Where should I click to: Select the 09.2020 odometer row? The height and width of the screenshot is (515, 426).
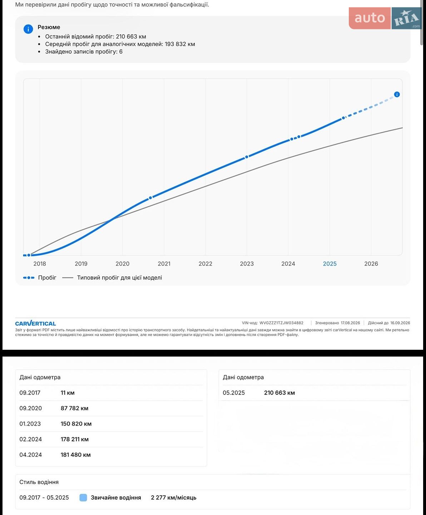click(111, 408)
